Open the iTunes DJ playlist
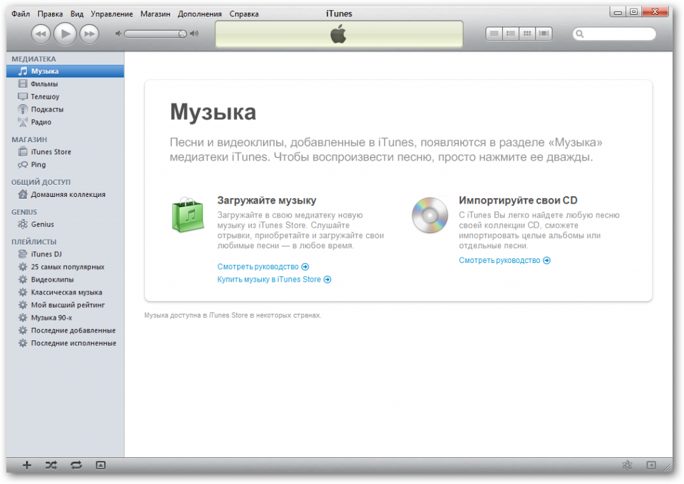 (x=46, y=254)
